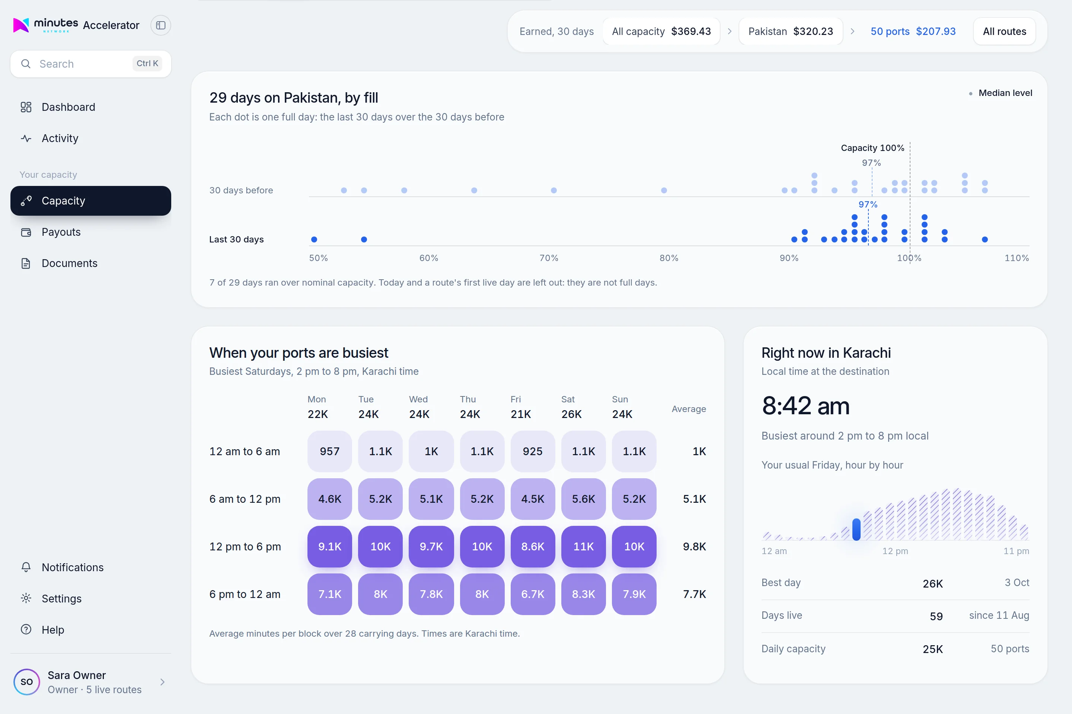Click the Activity pulse icon
The height and width of the screenshot is (714, 1072).
point(26,138)
